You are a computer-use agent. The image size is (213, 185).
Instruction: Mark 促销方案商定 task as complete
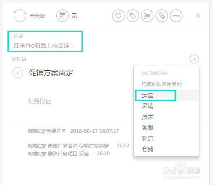coord(18,72)
